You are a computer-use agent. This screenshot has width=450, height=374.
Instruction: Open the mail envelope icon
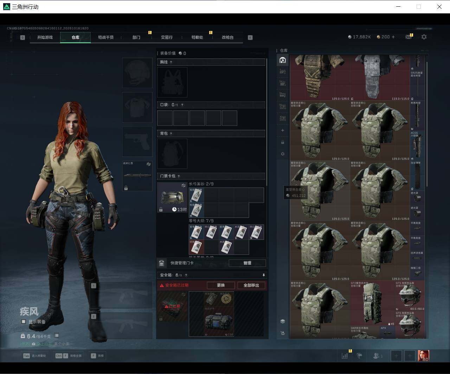pos(408,37)
